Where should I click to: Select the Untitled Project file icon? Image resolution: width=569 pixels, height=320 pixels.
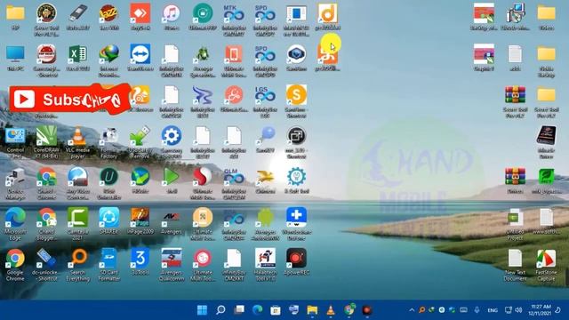pos(515,224)
